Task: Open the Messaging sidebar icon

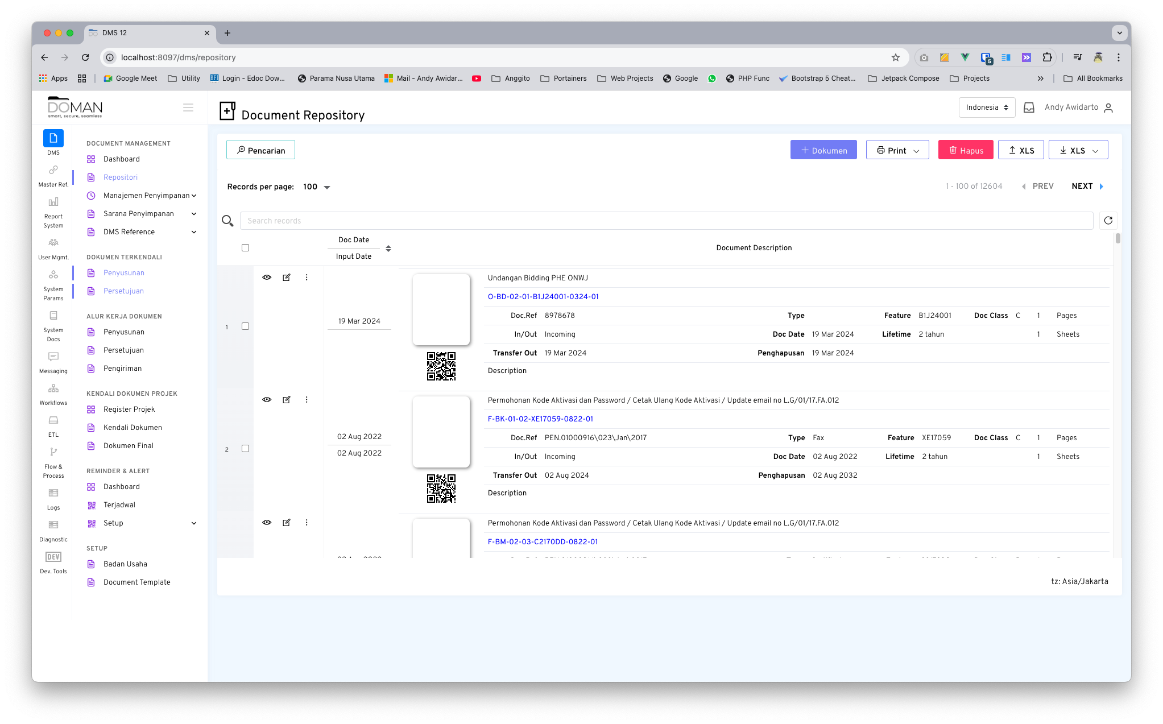Action: click(x=53, y=357)
